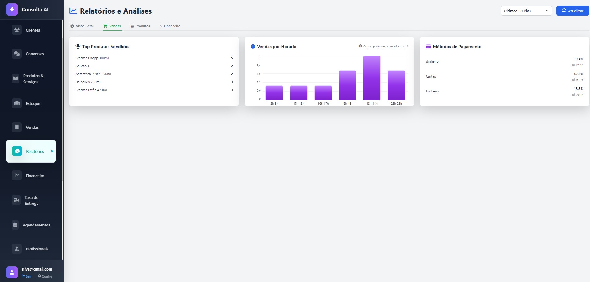Click the Estoque warehouse icon
The height and width of the screenshot is (282, 590).
coord(17,103)
